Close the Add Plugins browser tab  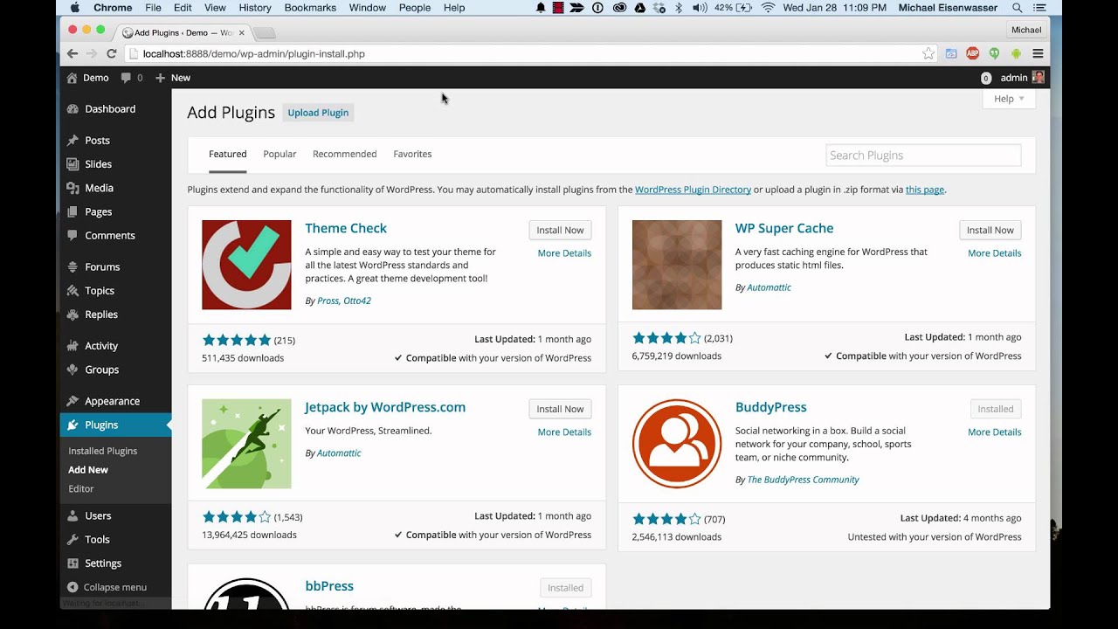242,33
